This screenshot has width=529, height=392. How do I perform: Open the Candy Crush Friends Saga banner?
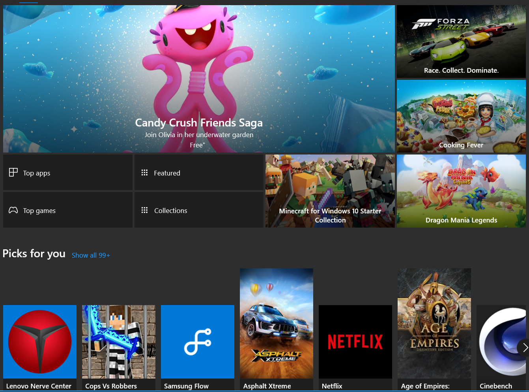click(x=199, y=79)
